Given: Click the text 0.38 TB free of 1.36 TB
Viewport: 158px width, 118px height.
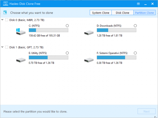Looking at the screenshot, I should pos(109,63).
